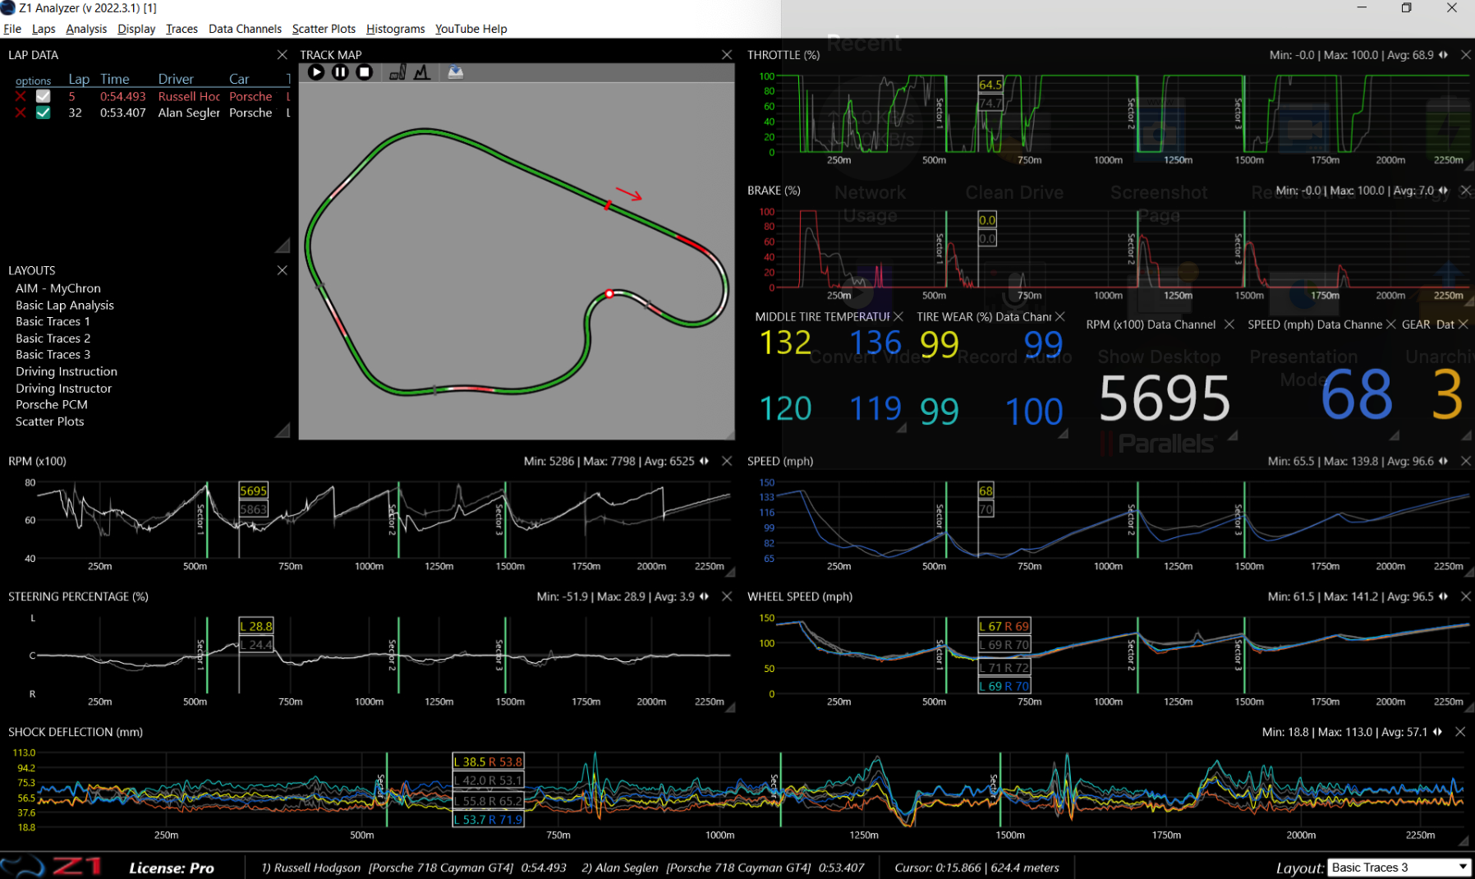Close the Middle Tire Temperature panel

click(898, 316)
